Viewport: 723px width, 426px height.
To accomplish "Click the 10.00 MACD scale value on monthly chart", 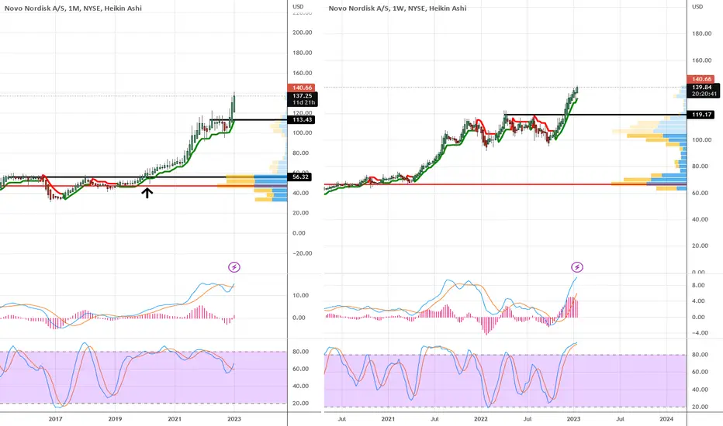I will coord(301,296).
